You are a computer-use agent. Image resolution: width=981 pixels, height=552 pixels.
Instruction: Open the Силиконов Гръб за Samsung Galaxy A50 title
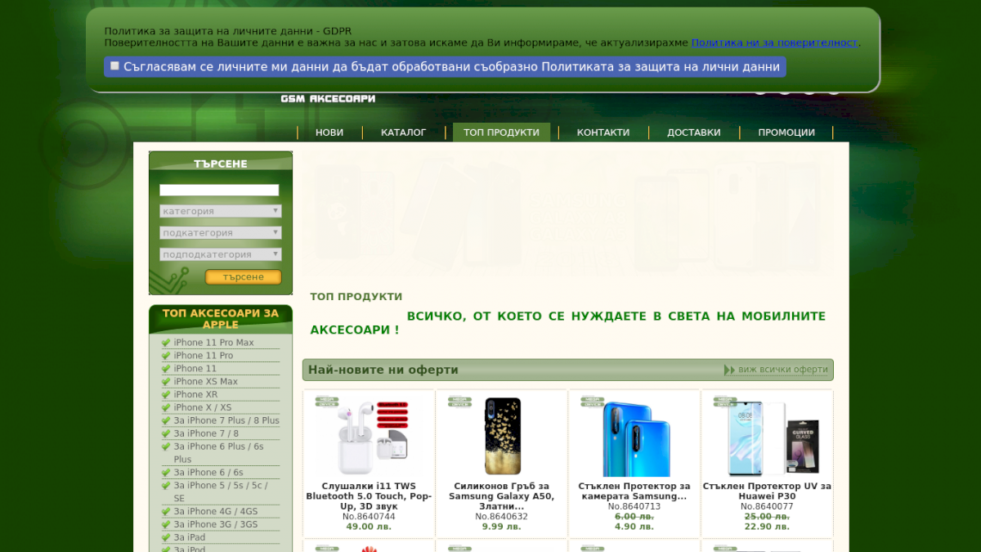click(x=502, y=496)
